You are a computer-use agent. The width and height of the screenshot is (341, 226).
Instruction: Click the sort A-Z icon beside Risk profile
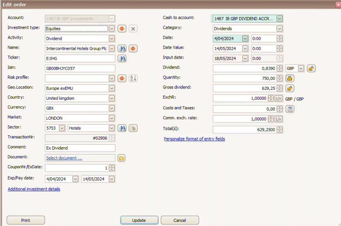coord(133,79)
